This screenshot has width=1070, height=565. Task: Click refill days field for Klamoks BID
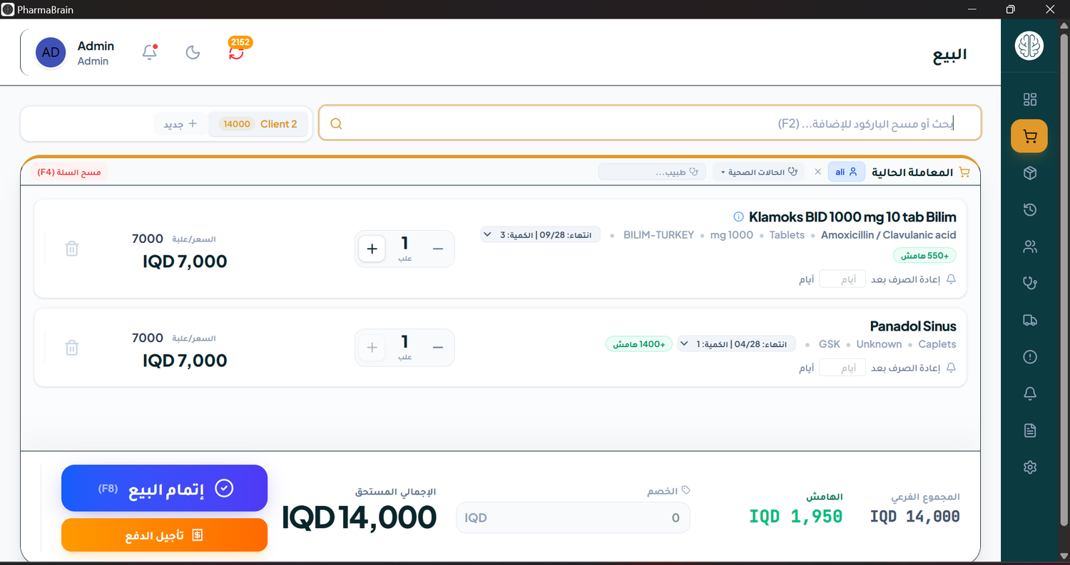(x=842, y=279)
